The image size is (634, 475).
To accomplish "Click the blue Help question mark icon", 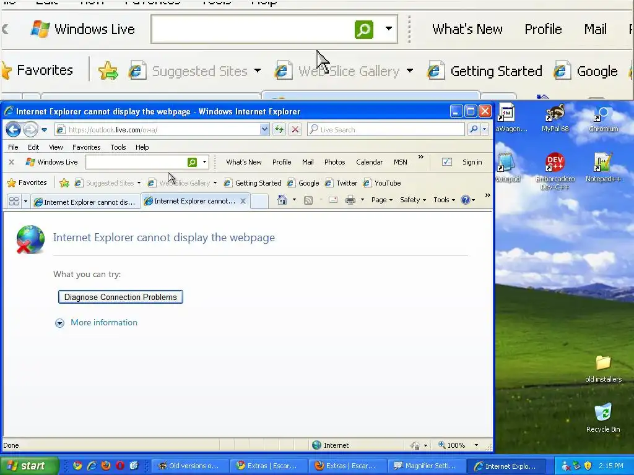I will click(466, 200).
